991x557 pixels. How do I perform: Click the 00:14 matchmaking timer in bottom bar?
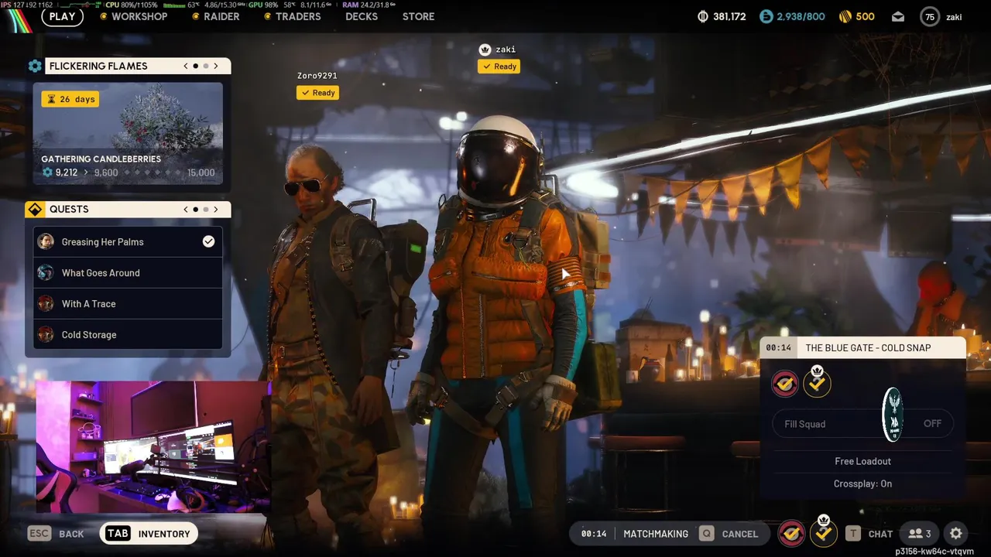pyautogui.click(x=594, y=534)
